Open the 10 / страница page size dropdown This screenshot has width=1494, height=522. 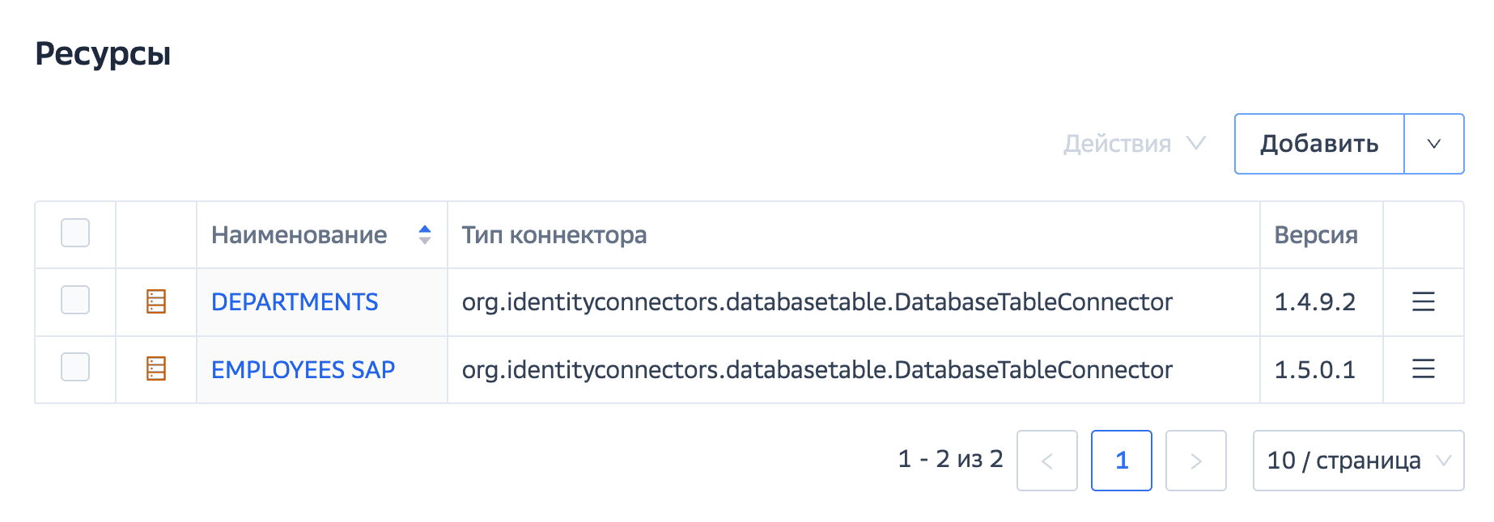(x=1357, y=461)
